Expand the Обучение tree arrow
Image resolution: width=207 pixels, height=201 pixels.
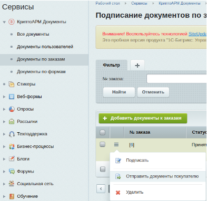[x=4, y=196]
